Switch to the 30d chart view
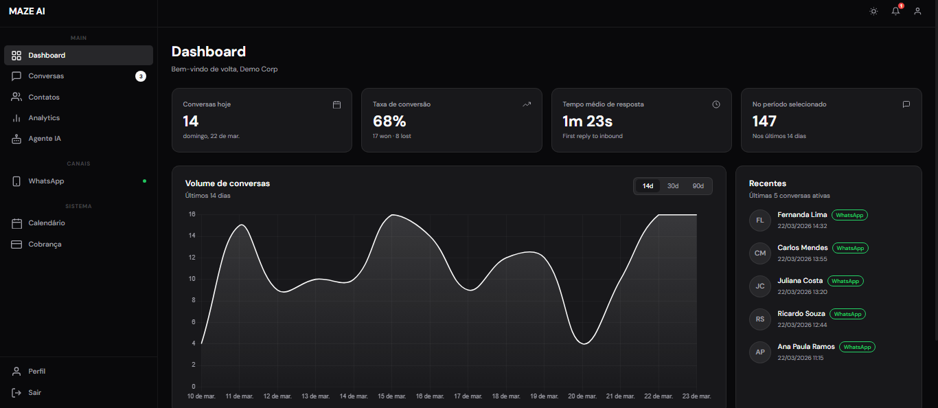938x408 pixels. (672, 185)
